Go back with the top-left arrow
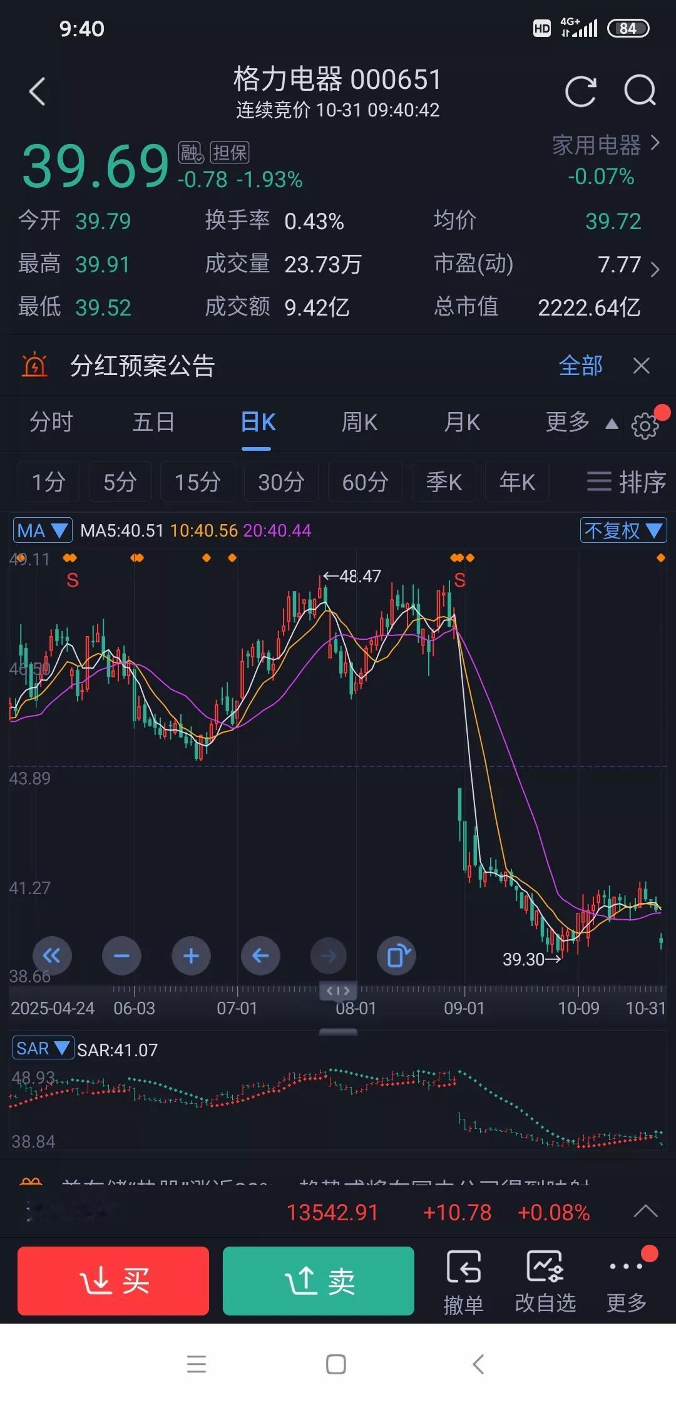Screen dimensions: 676x1405 pyautogui.click(x=38, y=91)
